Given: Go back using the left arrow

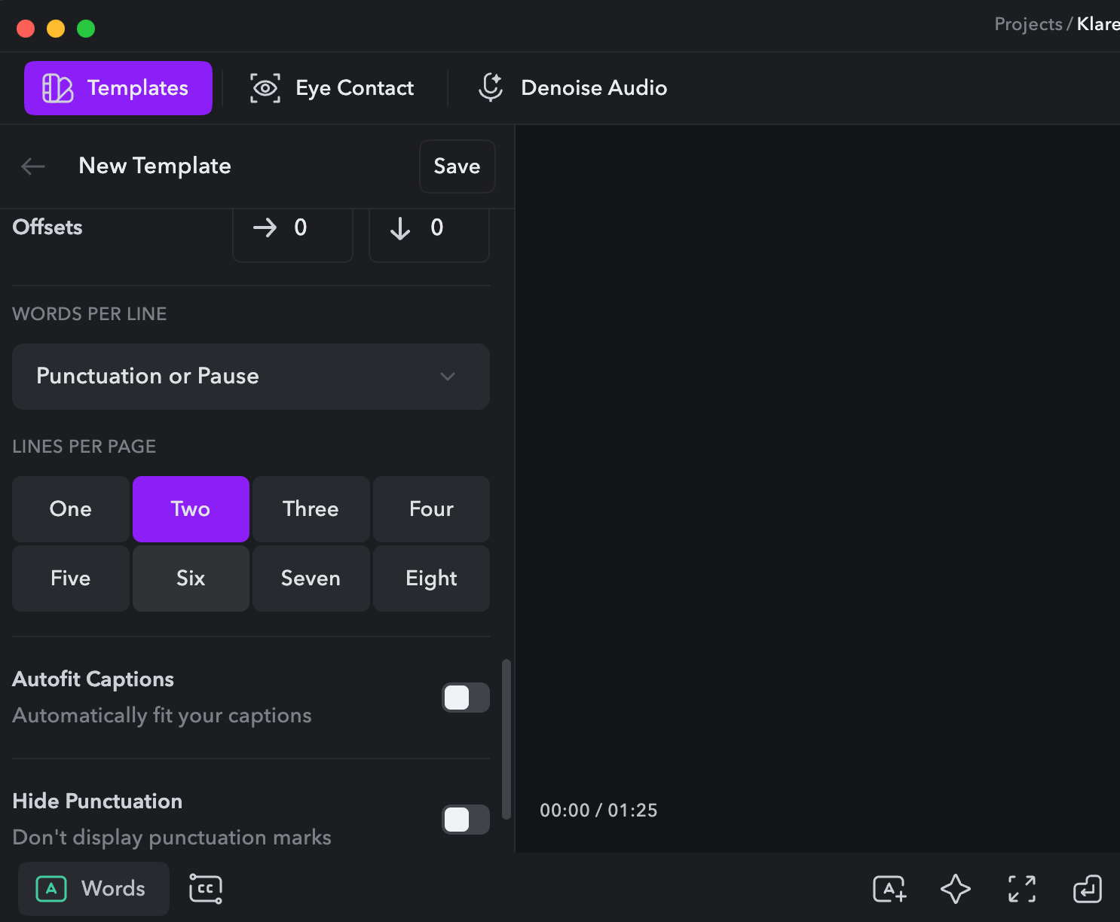Looking at the screenshot, I should (x=33, y=166).
